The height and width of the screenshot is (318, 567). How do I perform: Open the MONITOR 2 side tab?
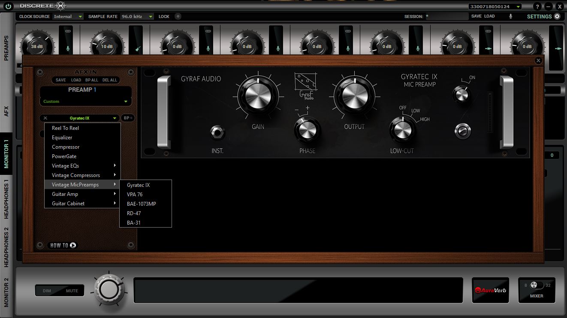click(6, 292)
